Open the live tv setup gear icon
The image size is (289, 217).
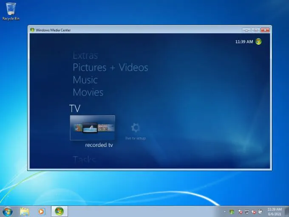click(x=136, y=128)
